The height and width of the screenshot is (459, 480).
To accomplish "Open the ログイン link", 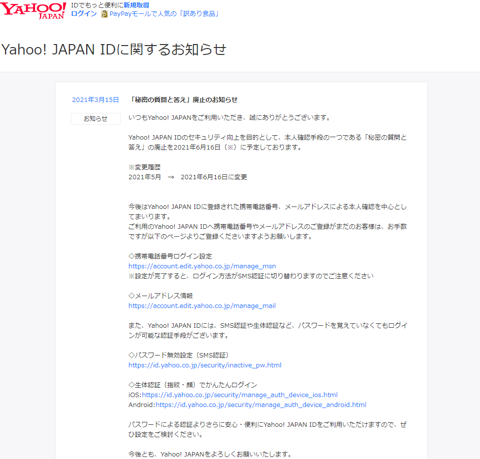I will pos(84,14).
